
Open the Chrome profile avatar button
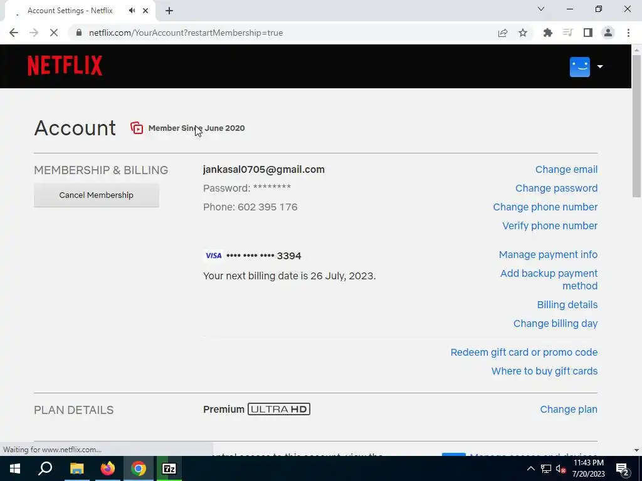[x=608, y=33]
